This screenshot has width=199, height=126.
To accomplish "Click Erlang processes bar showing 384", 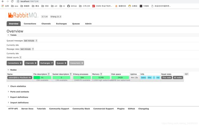I will 82,78.
